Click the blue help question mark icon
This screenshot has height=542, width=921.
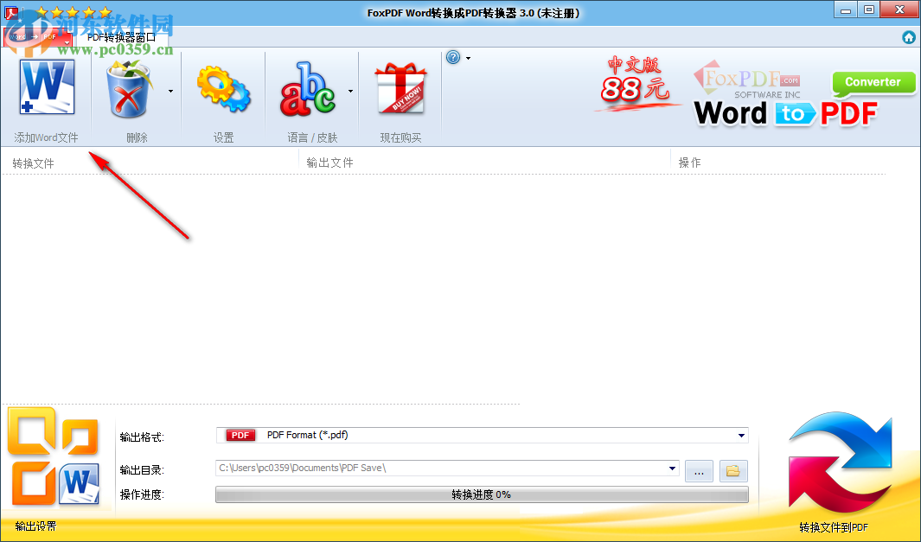click(452, 57)
